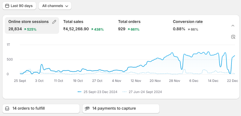The image size is (241, 116).
Task: Click the pencil edit icon on sessions card
Action: (x=54, y=22)
